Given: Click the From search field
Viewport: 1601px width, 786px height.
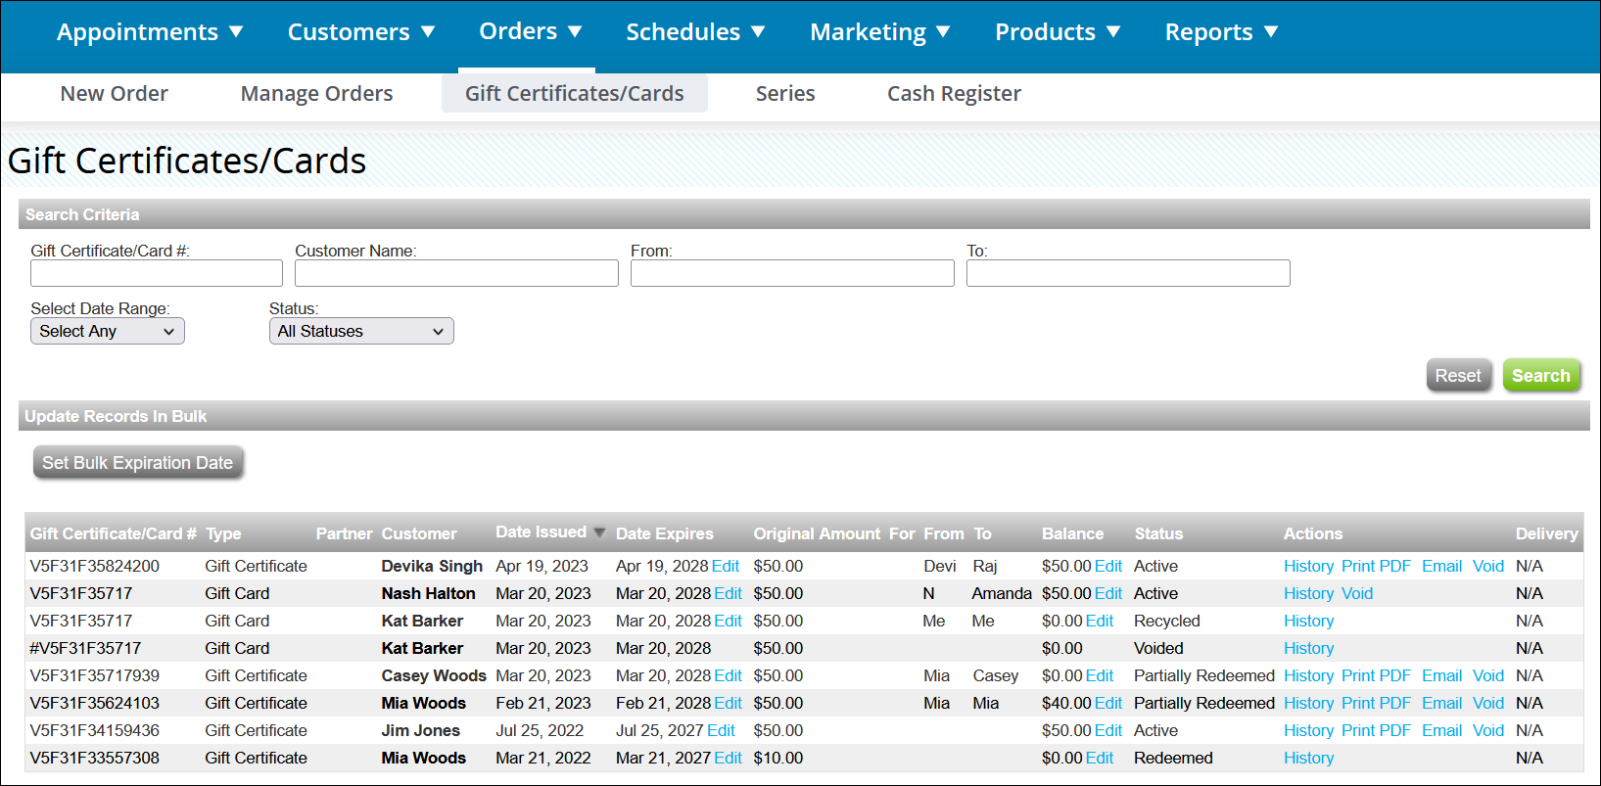Looking at the screenshot, I should (x=791, y=273).
